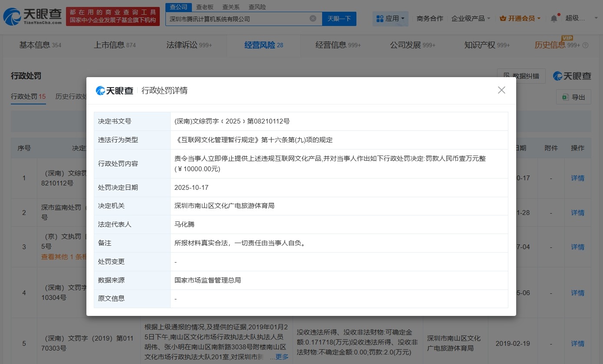The height and width of the screenshot is (364, 603).
Task: Open 详情 for the first penalty record
Action: [577, 178]
